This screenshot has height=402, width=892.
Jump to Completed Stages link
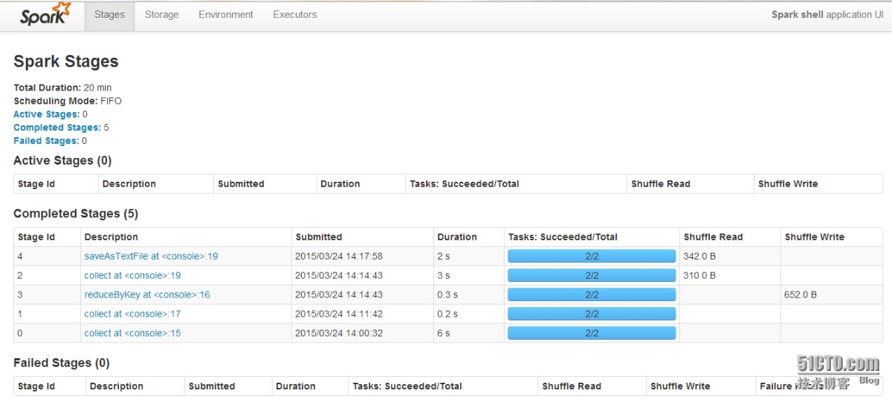click(x=56, y=128)
